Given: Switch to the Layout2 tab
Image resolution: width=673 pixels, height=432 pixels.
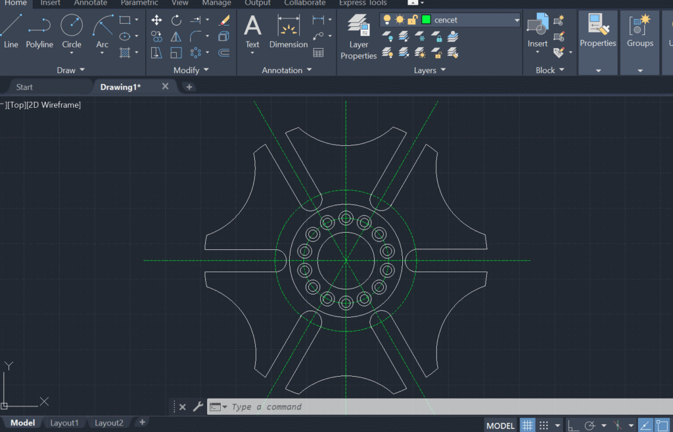Looking at the screenshot, I should click(109, 423).
